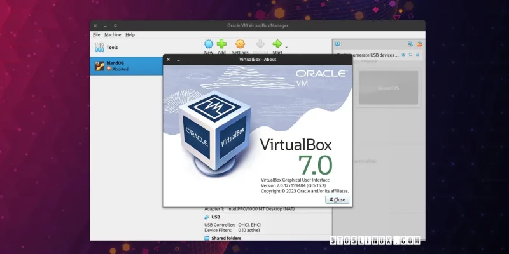Click the VirtualBox cube logo image
The width and height of the screenshot is (509, 254).
pyautogui.click(x=214, y=133)
